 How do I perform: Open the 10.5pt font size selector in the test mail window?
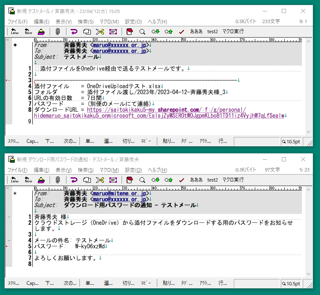[x=291, y=142]
